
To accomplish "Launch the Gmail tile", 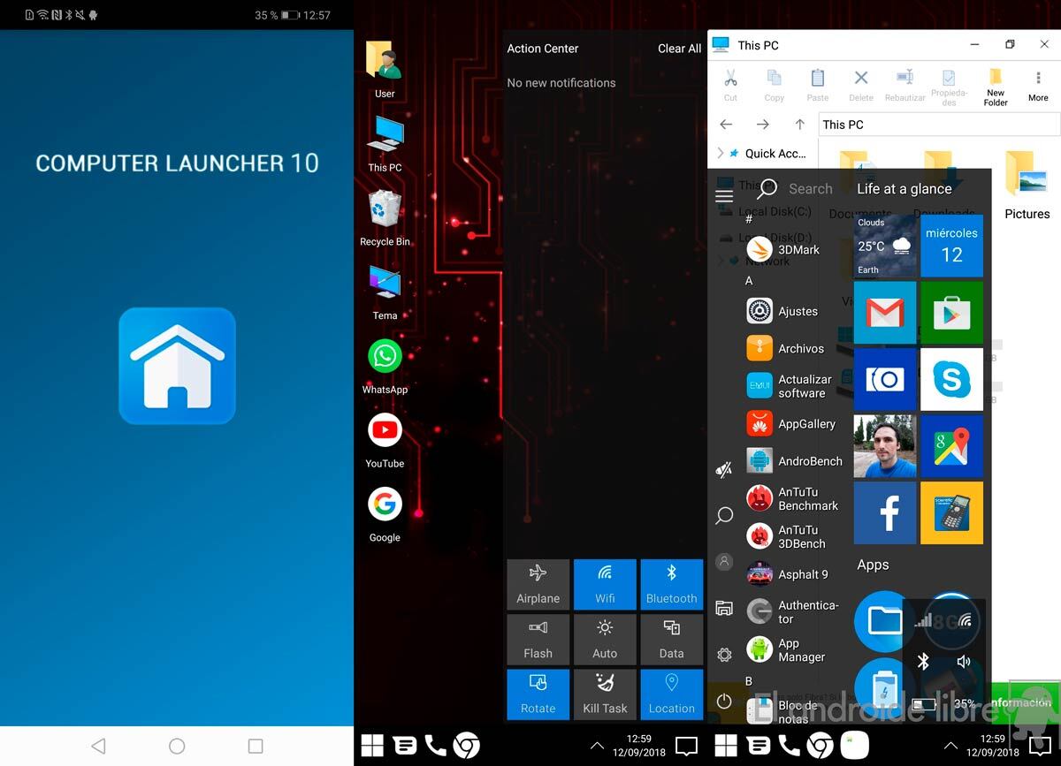I will (885, 313).
